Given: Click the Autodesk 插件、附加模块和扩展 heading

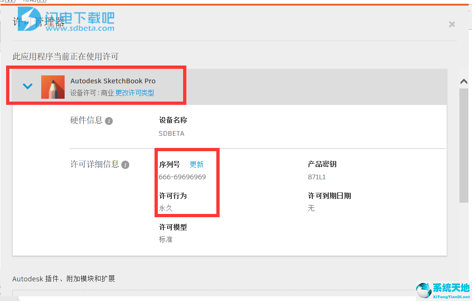Looking at the screenshot, I should pyautogui.click(x=64, y=279).
